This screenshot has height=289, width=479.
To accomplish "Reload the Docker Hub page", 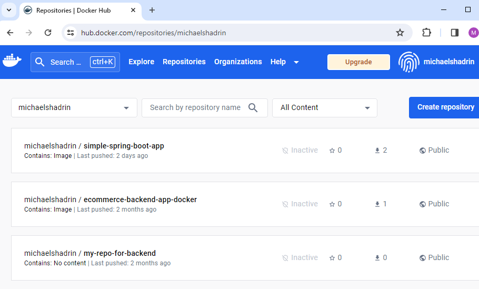I will tap(48, 33).
